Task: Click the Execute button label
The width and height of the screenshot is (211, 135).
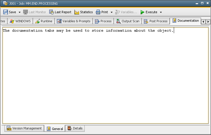Action: (152, 12)
